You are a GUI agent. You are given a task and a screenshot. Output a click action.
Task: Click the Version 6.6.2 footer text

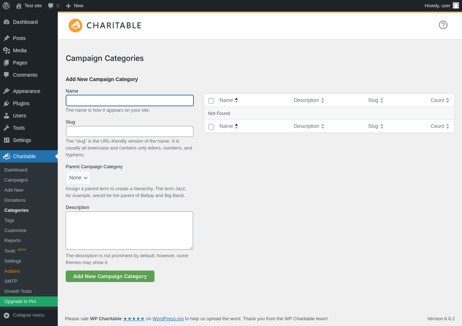pos(441,318)
